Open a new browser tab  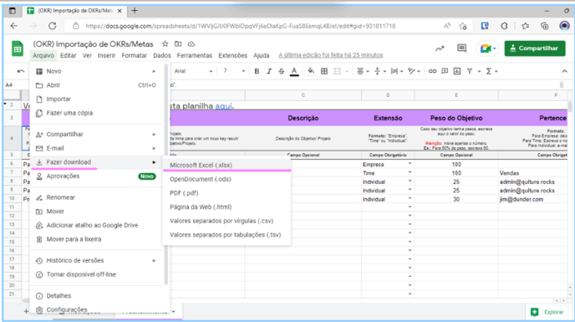pyautogui.click(x=135, y=11)
